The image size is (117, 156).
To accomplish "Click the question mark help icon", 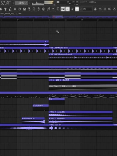I will [53, 9].
